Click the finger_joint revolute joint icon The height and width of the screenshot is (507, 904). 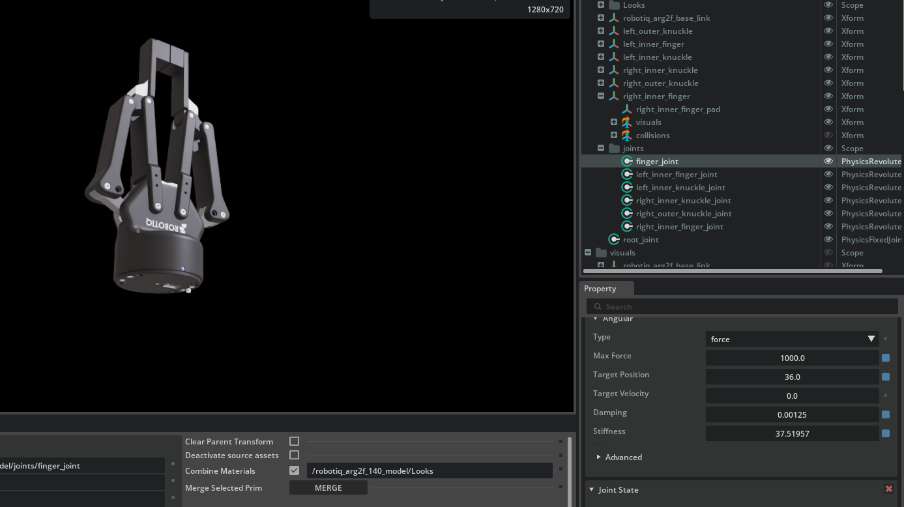tap(627, 161)
